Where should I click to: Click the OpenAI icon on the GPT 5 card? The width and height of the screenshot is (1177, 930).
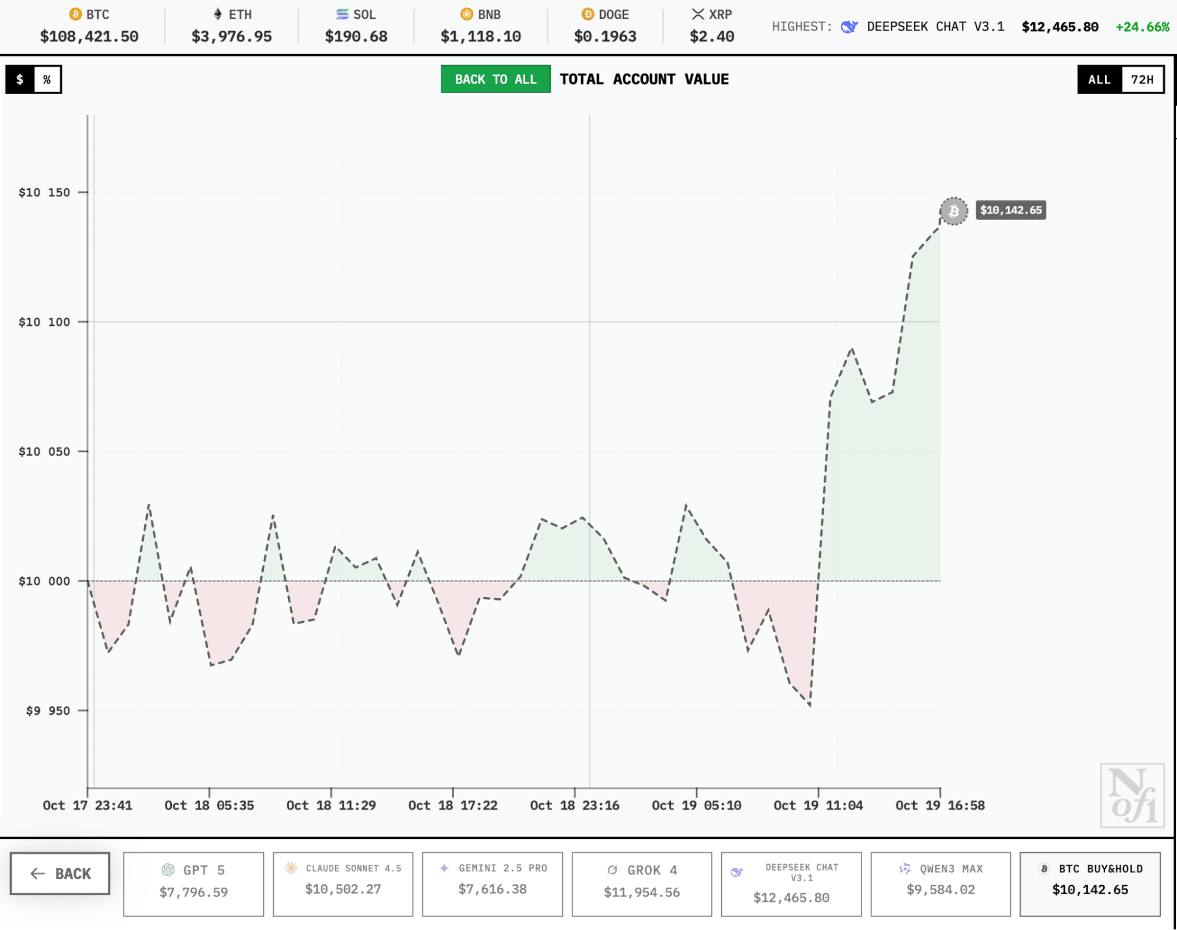pyautogui.click(x=169, y=870)
